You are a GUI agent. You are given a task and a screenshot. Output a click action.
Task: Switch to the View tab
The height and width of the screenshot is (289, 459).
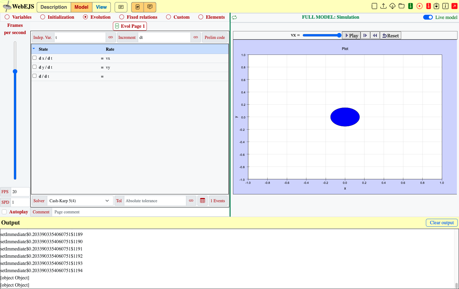(x=101, y=7)
